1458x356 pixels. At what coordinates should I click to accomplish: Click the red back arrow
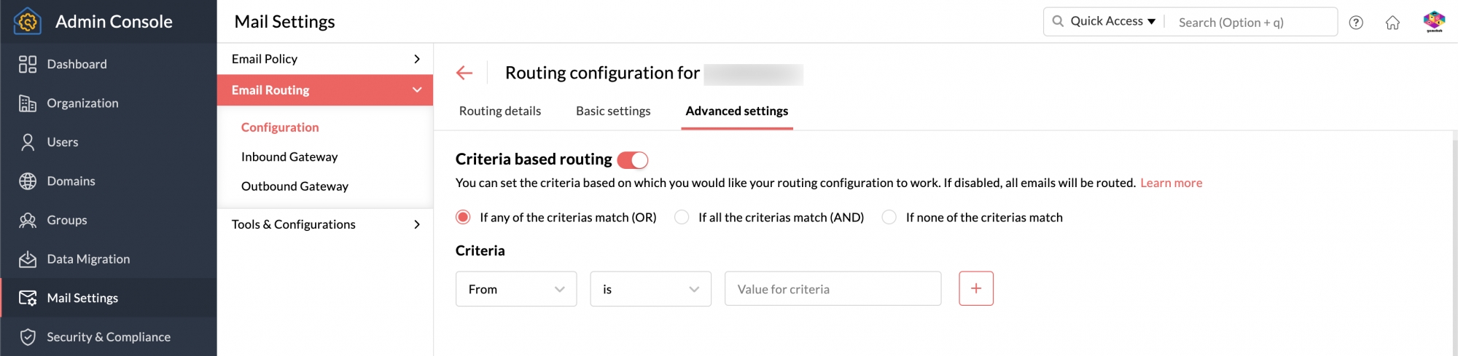464,73
